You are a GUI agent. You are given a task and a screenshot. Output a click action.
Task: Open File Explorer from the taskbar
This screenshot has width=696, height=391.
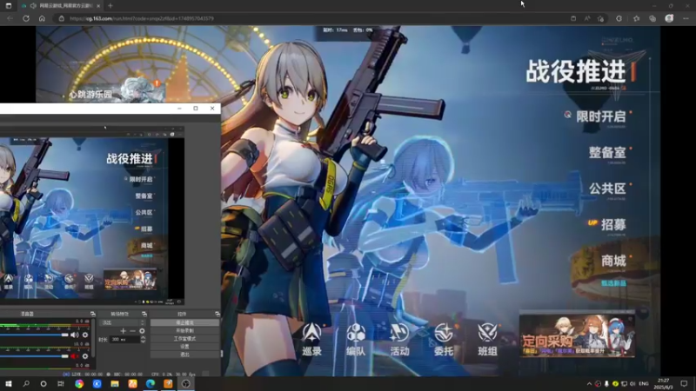pos(115,384)
